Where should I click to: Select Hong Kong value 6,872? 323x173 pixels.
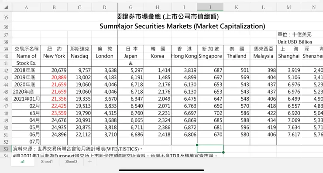click(184, 127)
